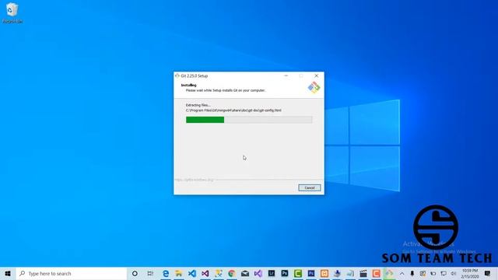Click the Git icon in the setup title bar

pyautogui.click(x=177, y=75)
